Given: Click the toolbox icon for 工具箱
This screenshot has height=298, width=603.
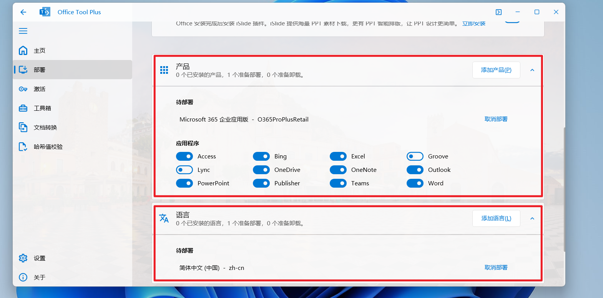Looking at the screenshot, I should pyautogui.click(x=23, y=108).
